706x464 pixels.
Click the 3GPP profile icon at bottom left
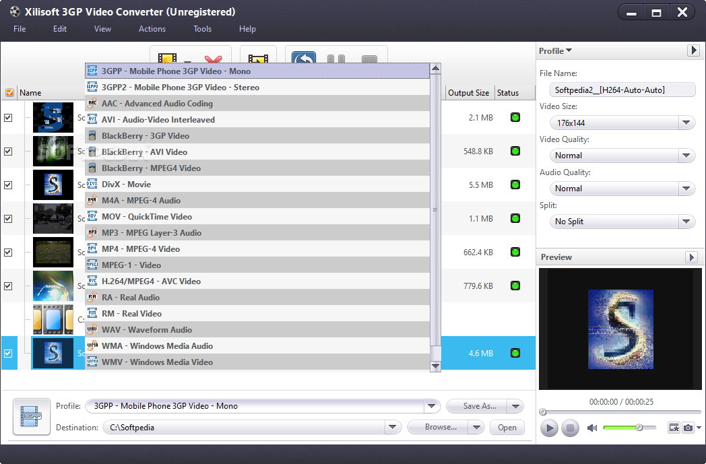click(x=32, y=416)
